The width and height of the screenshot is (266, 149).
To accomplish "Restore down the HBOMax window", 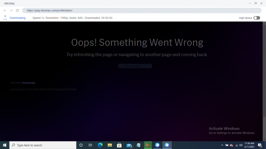I will 255,3.
